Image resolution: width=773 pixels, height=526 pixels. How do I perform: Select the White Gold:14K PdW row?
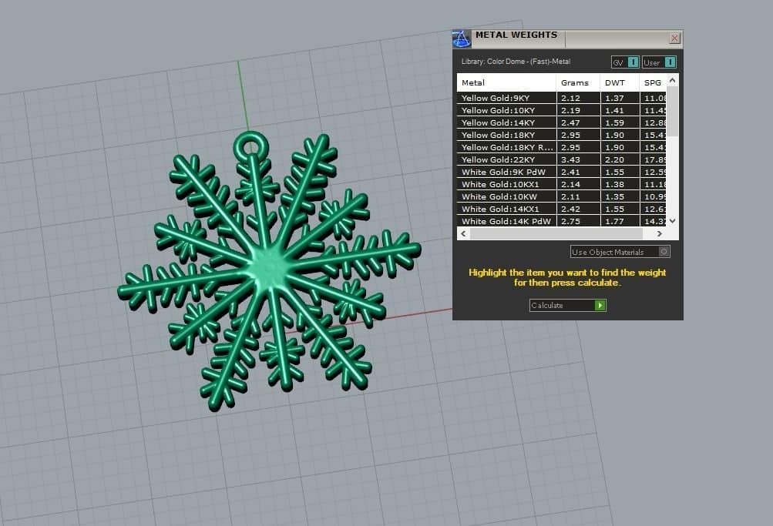pyautogui.click(x=562, y=221)
